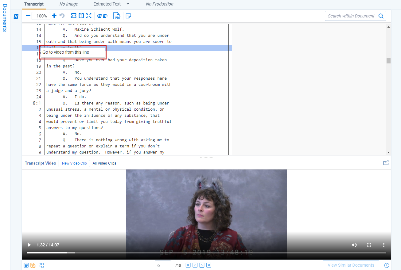This screenshot has height=270, width=401.
Task: Go to previous highlight
Action: tap(99, 16)
